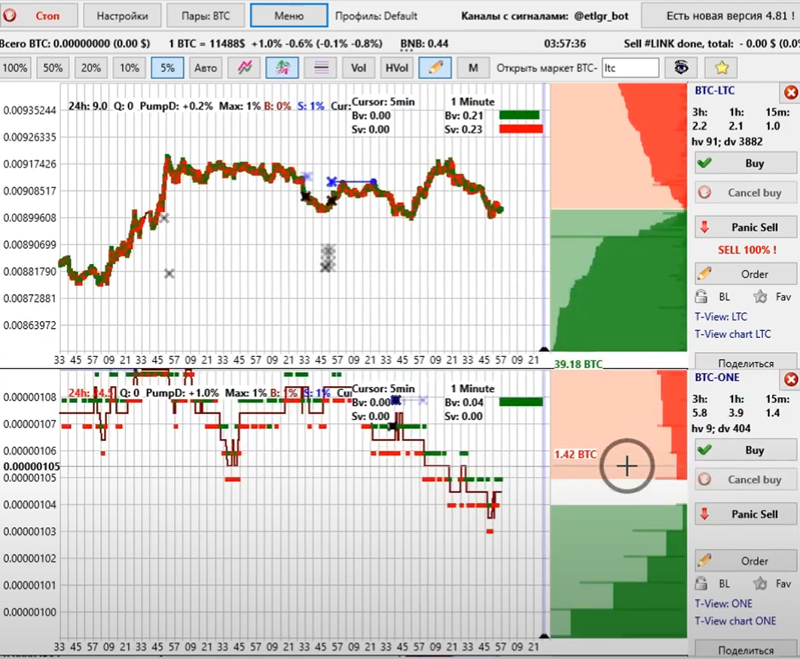Image resolution: width=800 pixels, height=659 pixels.
Task: Select the 5% order size button
Action: tap(167, 68)
